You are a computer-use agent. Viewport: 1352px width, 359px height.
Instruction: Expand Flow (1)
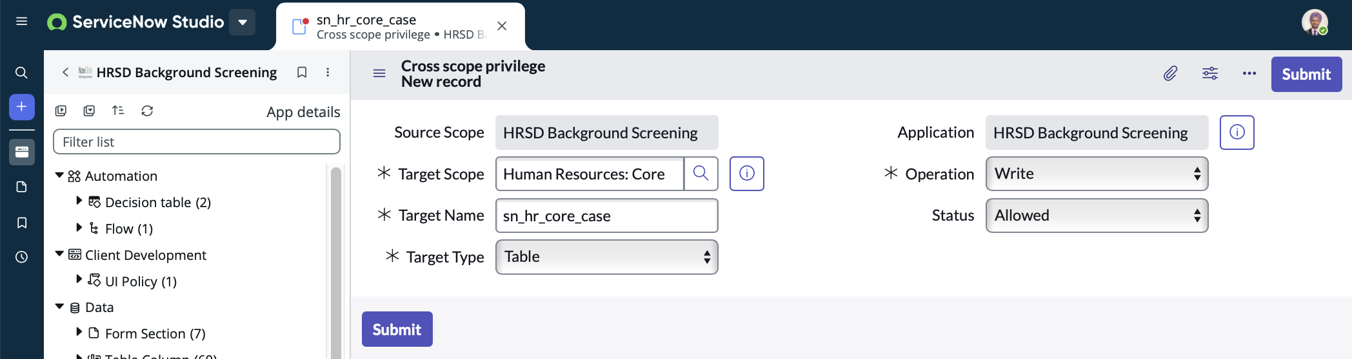pos(79,227)
